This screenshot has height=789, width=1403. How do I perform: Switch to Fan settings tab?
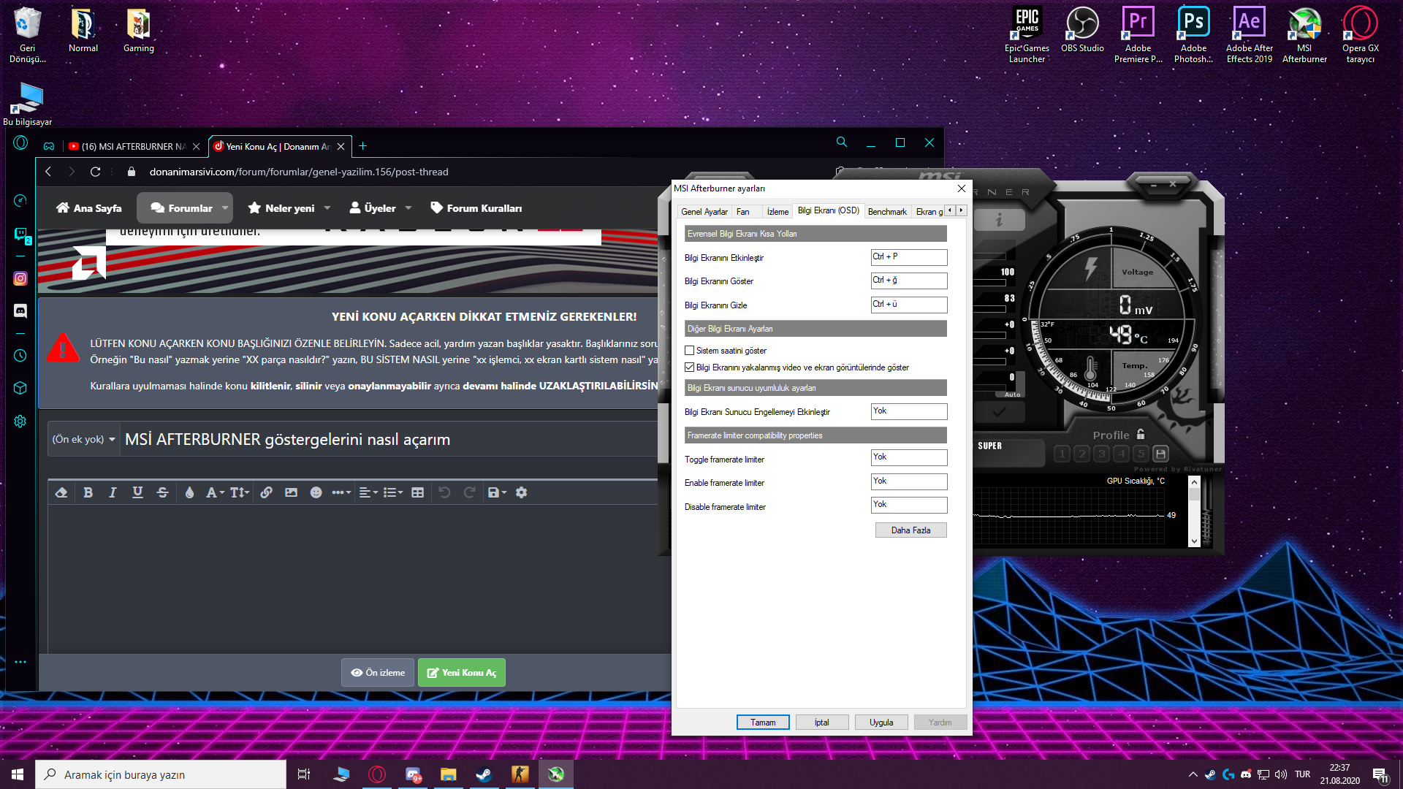[x=742, y=212]
